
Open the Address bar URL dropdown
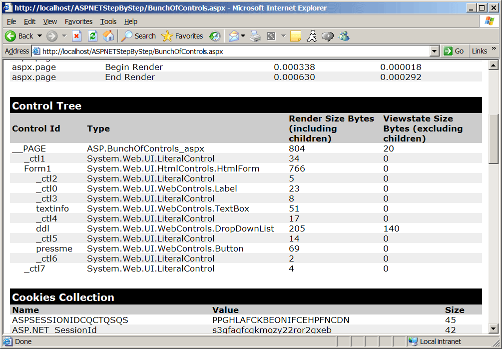(434, 51)
